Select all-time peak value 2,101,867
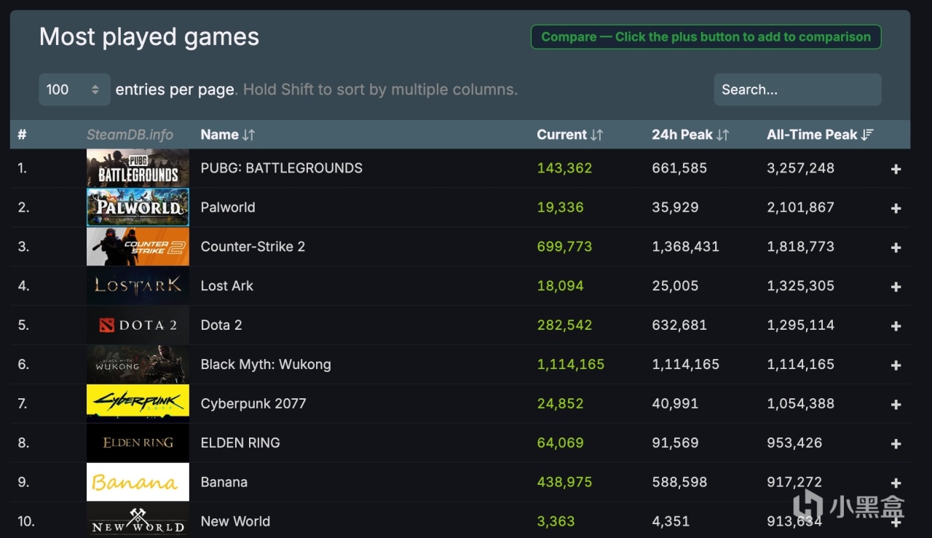This screenshot has height=538, width=932. pos(800,207)
